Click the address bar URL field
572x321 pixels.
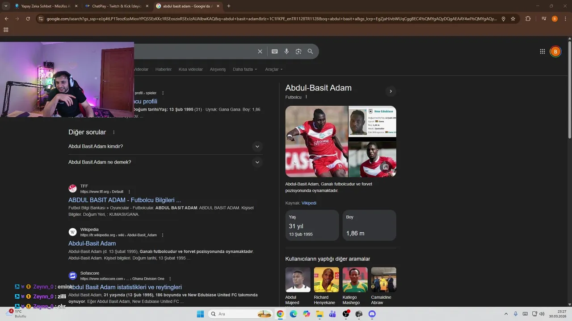coord(272,19)
